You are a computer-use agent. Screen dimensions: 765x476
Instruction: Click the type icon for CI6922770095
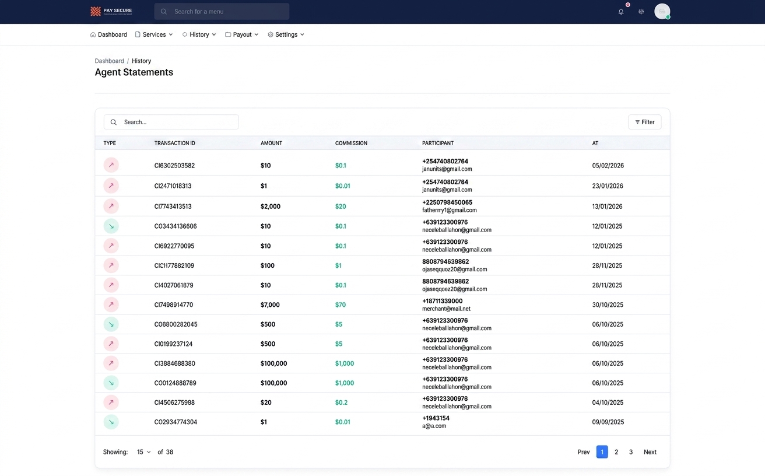coord(111,246)
